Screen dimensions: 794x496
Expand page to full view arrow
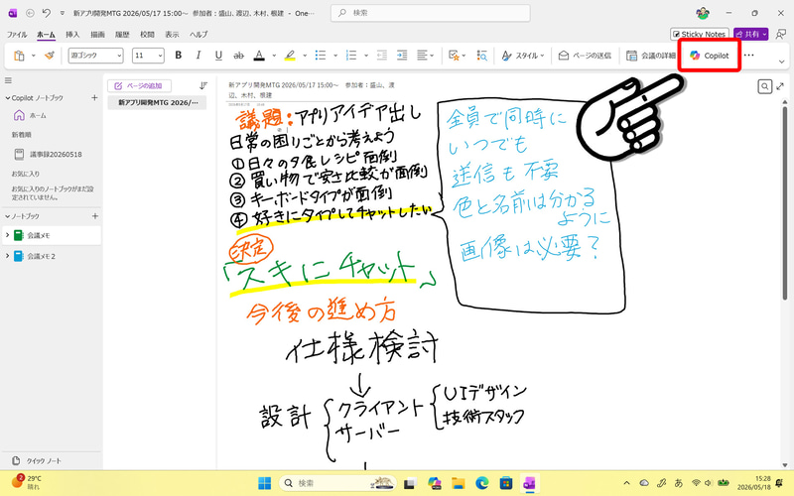tap(780, 86)
